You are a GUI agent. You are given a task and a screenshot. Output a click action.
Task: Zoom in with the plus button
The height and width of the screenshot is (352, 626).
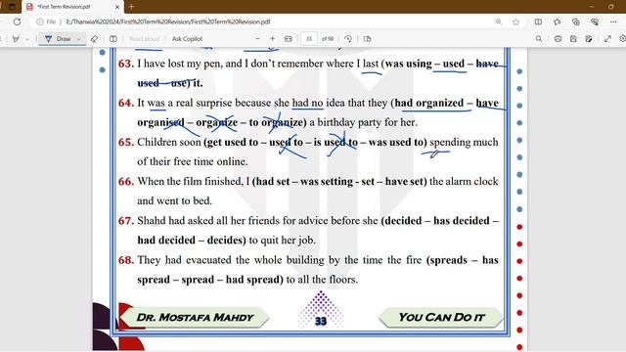[273, 39]
